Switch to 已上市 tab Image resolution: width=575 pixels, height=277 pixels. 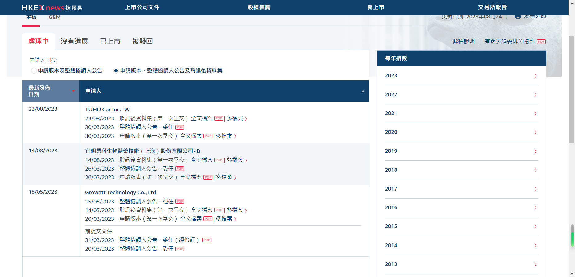point(110,42)
